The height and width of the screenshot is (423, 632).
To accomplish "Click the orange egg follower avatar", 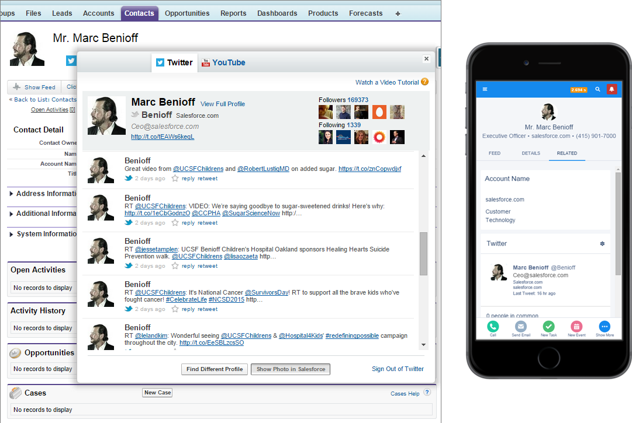I will [379, 112].
